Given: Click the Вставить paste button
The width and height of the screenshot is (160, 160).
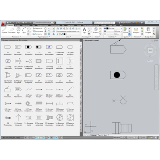Looking at the screenshot, I should (x=148, y=30).
